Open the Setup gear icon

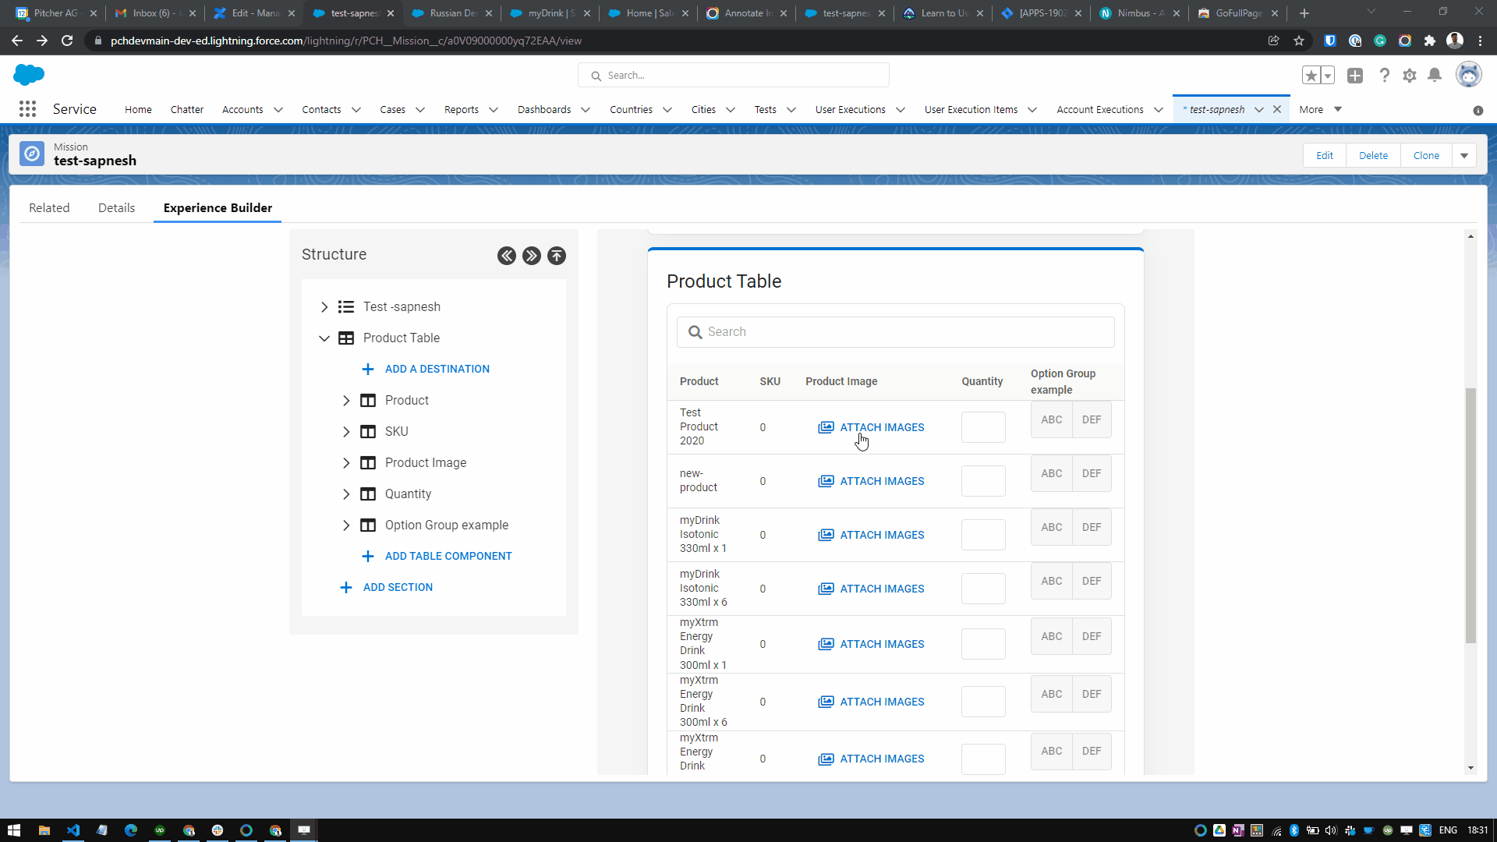coord(1410,76)
